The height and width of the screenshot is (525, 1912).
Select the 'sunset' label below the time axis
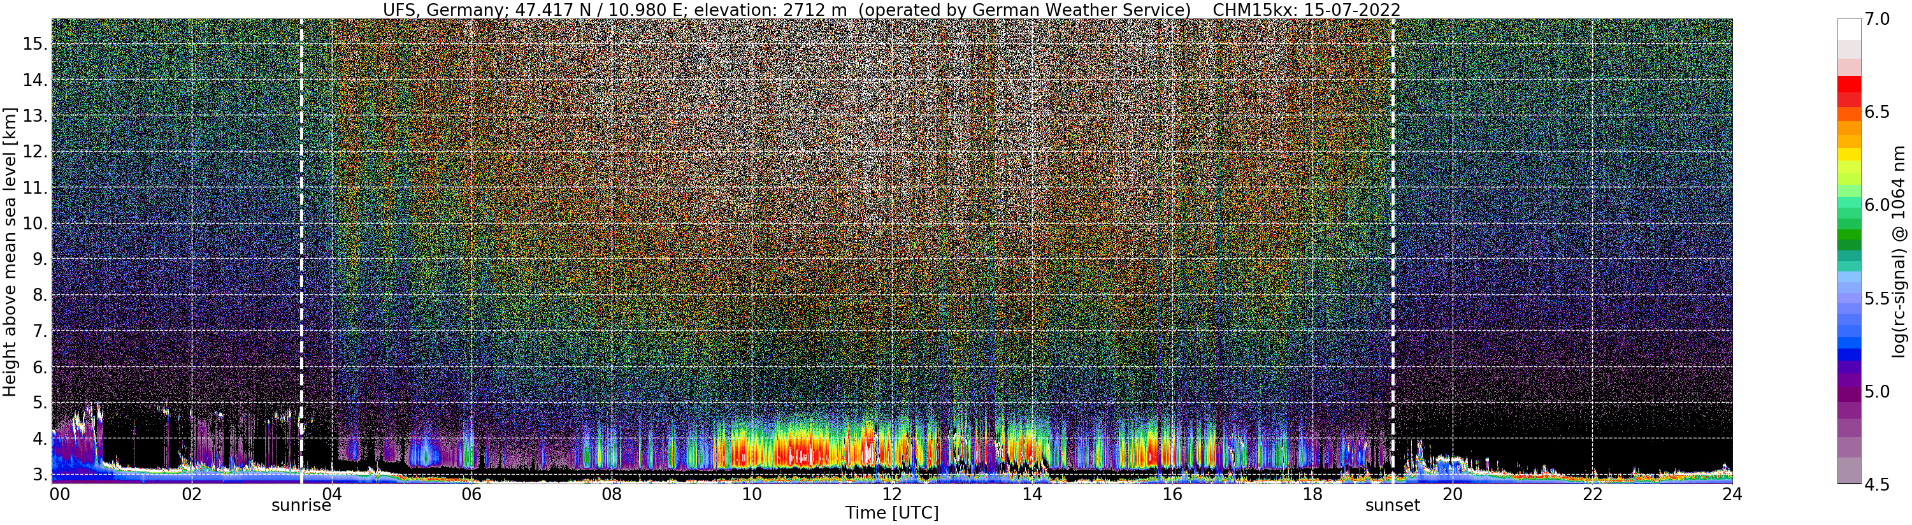[1393, 506]
